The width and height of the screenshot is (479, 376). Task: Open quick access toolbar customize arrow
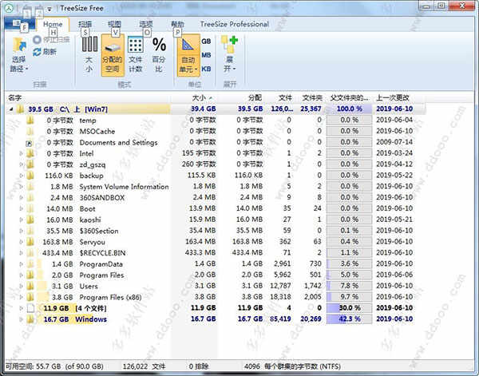pyautogui.click(x=49, y=9)
